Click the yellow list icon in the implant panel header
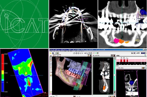The image size is (147, 97). [143, 68]
